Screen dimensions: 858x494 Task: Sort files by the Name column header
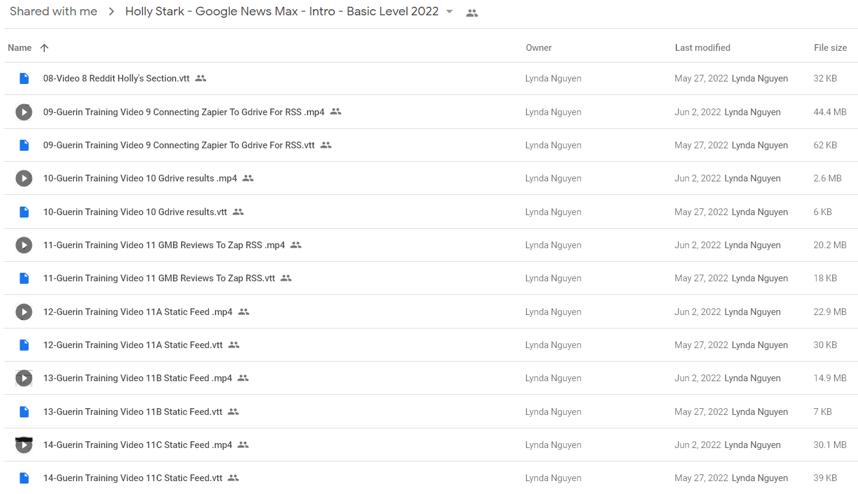(x=20, y=48)
